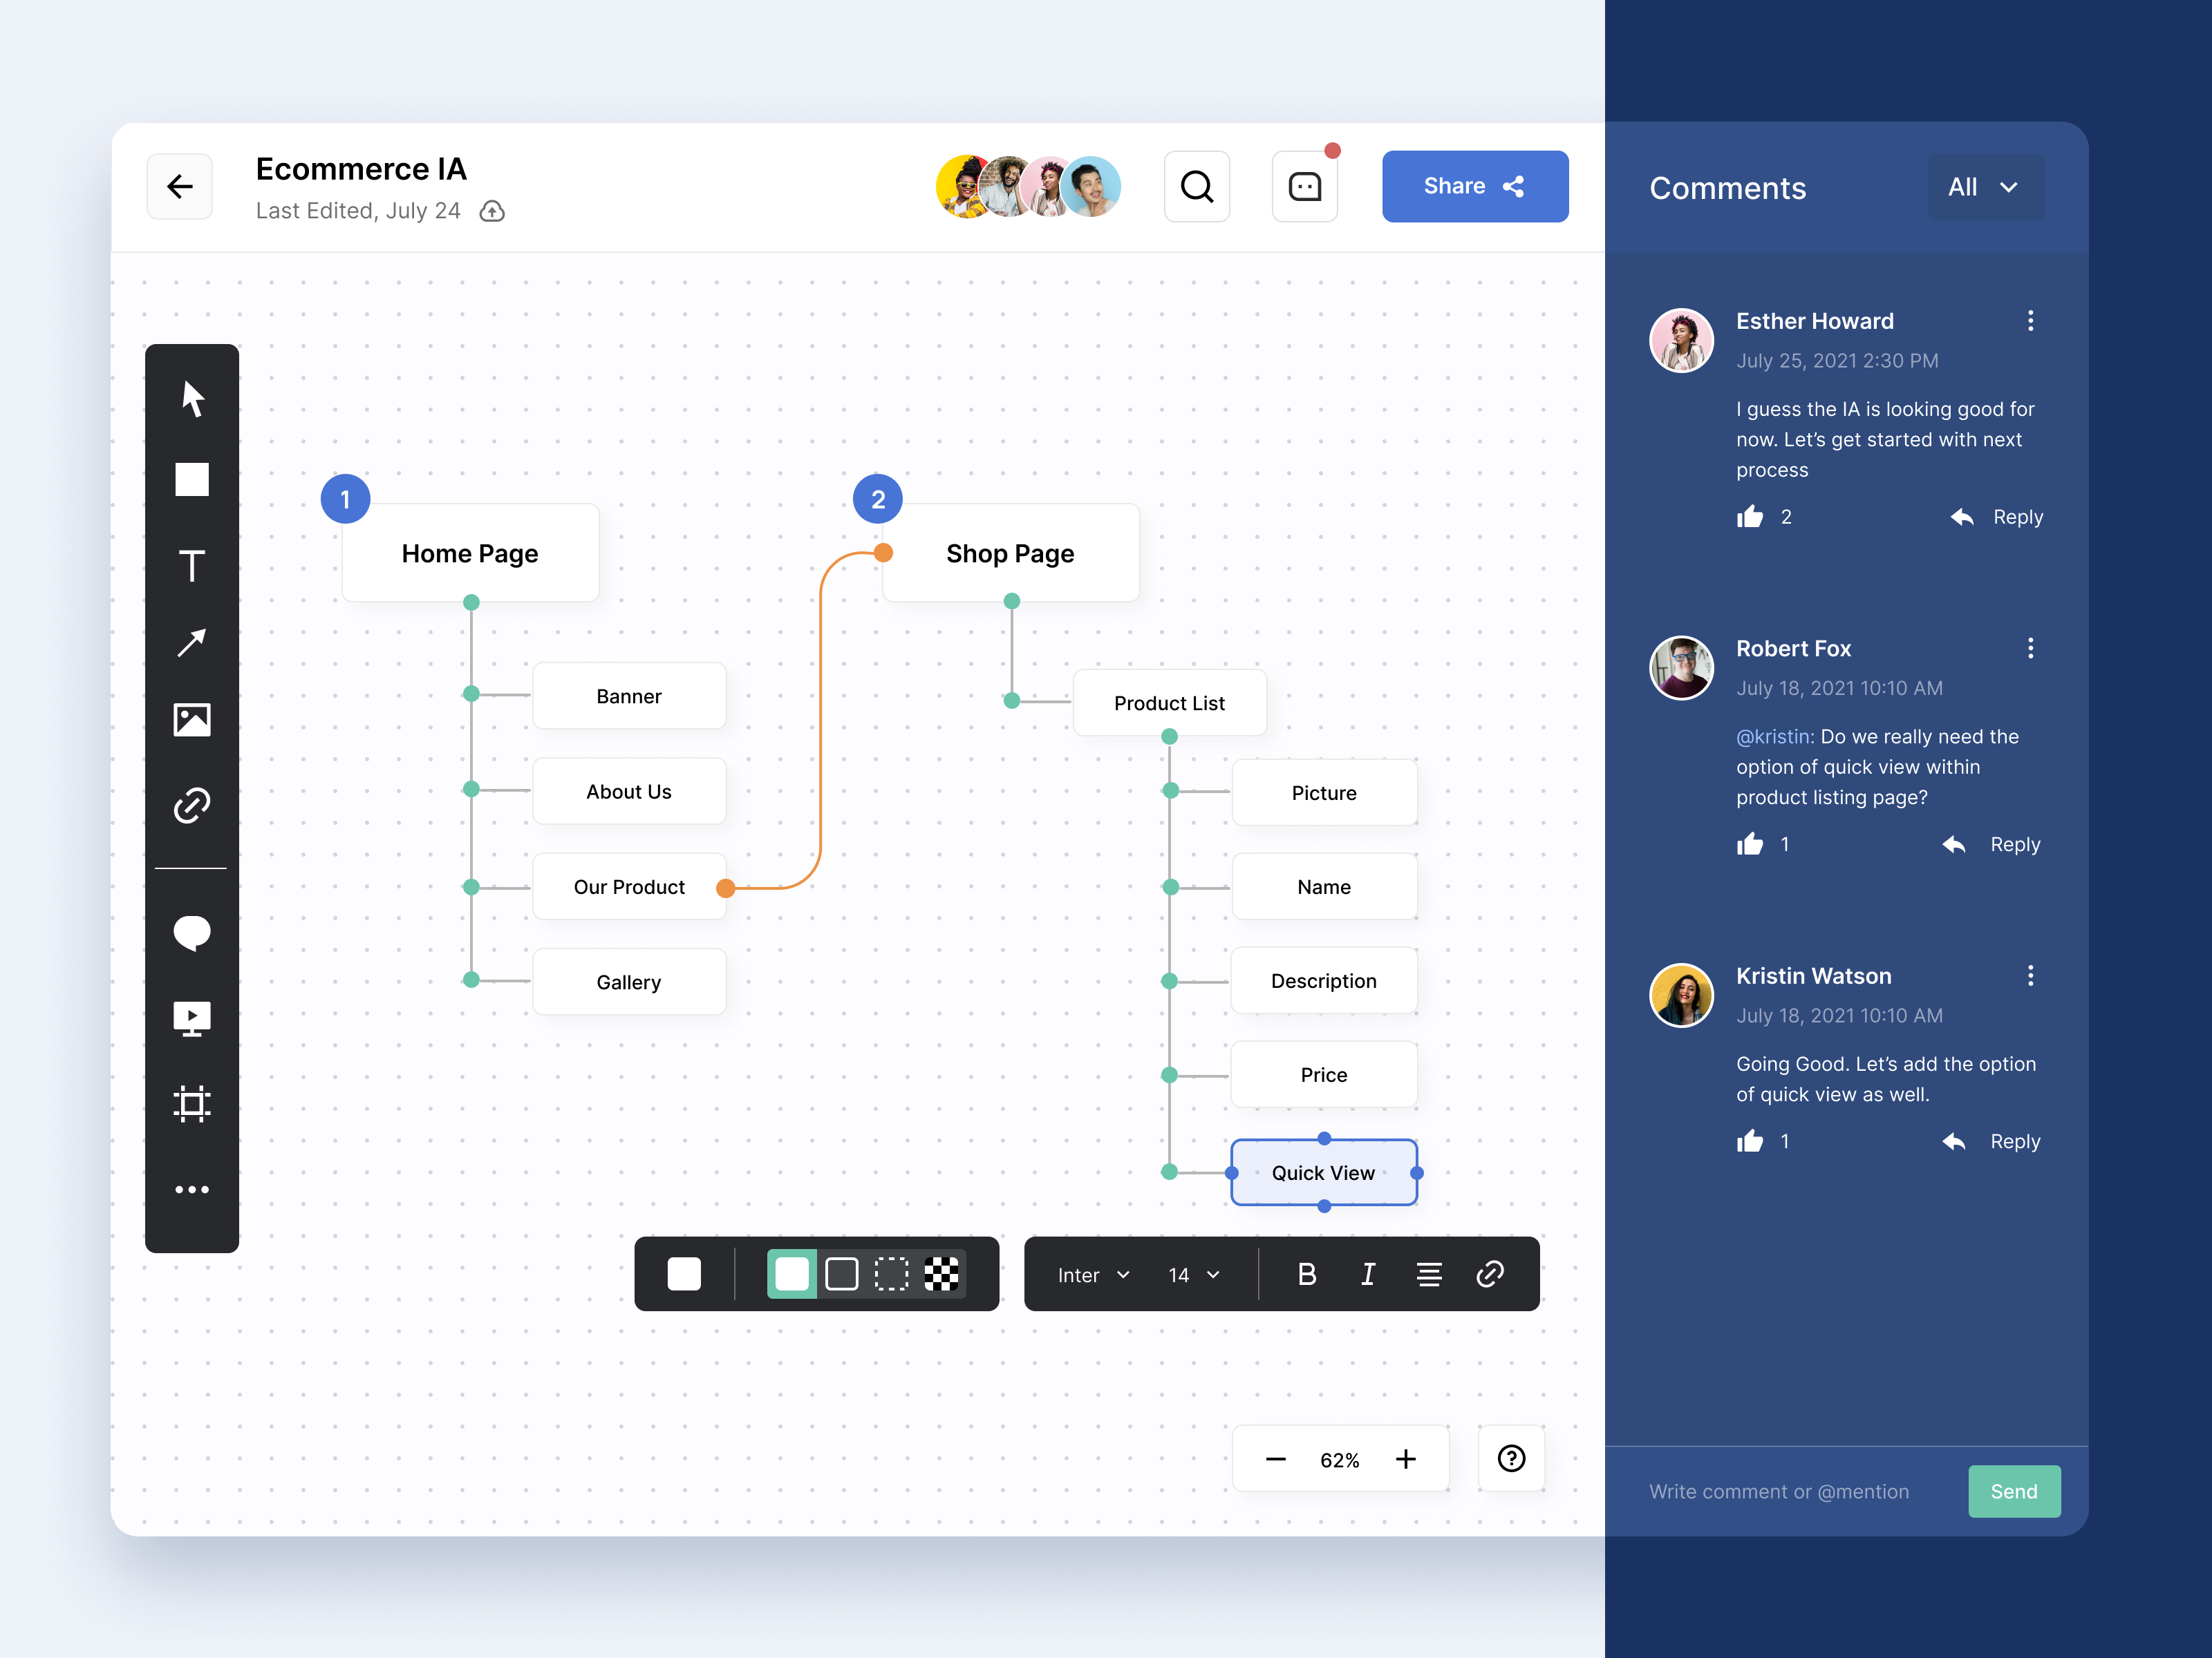
Task: Select the image insert tool
Action: coord(192,720)
